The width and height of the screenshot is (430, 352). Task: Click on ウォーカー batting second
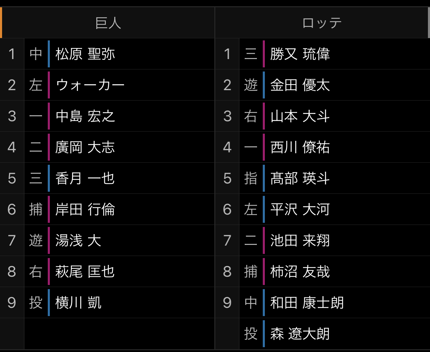click(x=90, y=85)
